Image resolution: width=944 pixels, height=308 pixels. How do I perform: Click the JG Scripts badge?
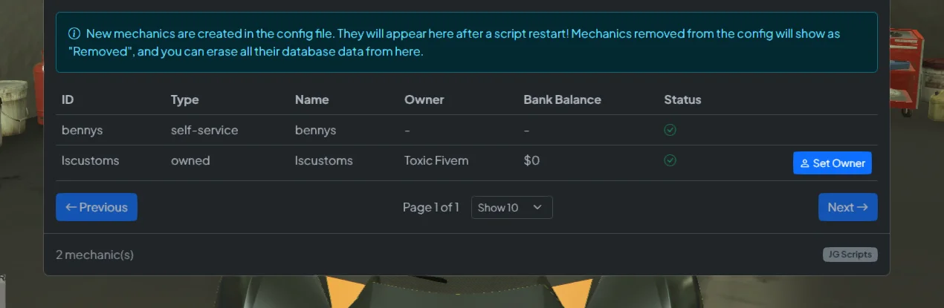tap(850, 255)
